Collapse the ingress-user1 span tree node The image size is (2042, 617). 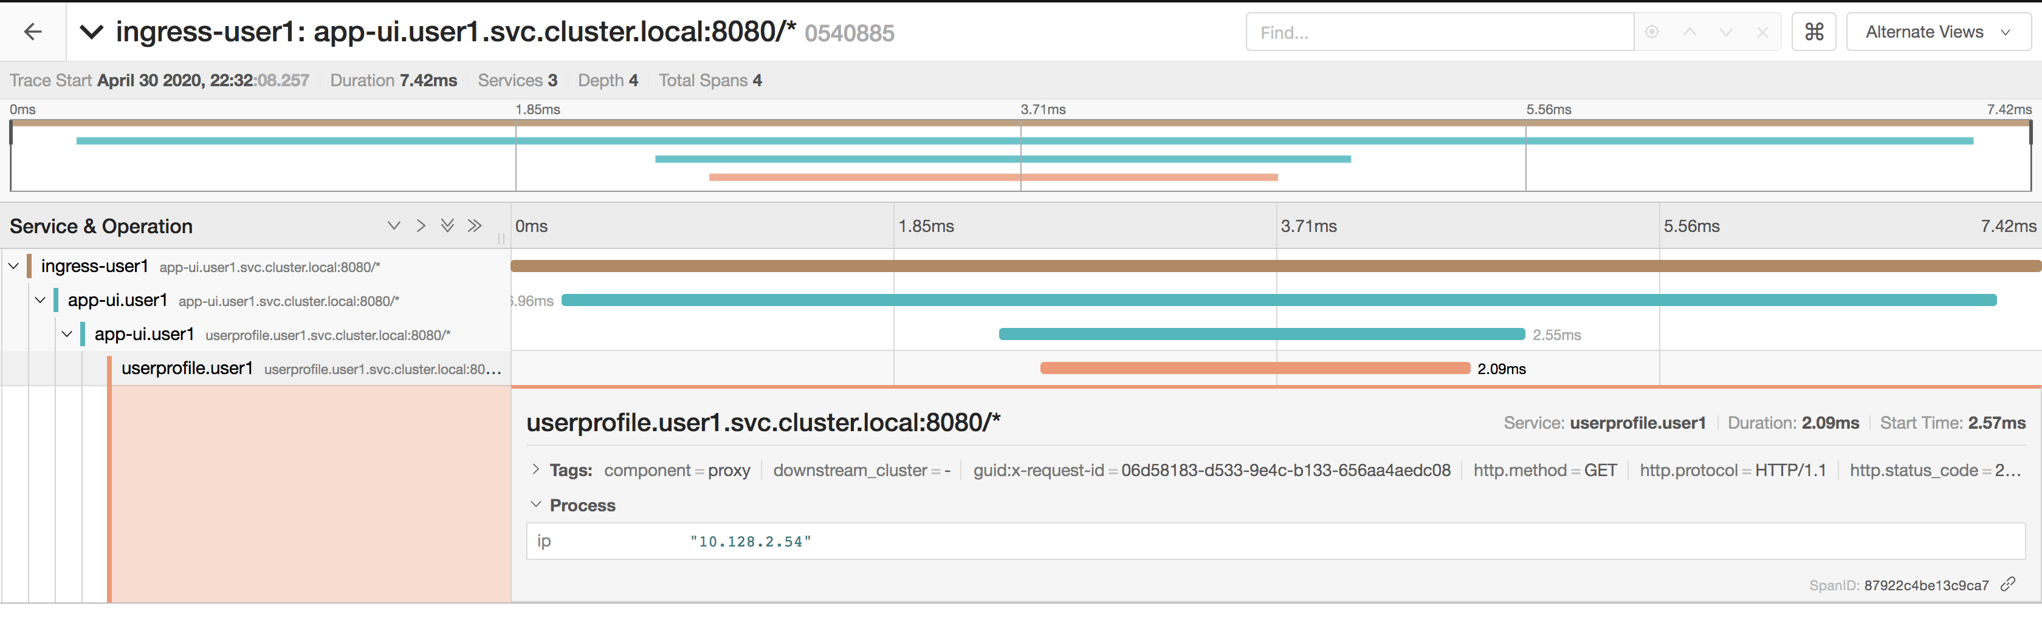pyautogui.click(x=13, y=266)
